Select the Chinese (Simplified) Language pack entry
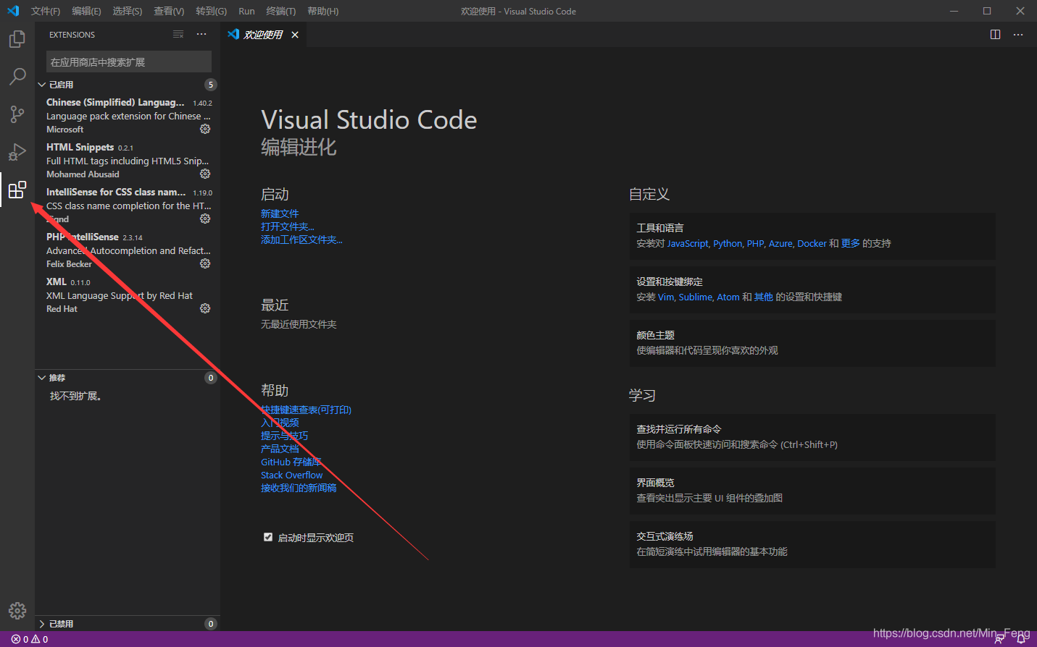1037x647 pixels. coord(128,115)
